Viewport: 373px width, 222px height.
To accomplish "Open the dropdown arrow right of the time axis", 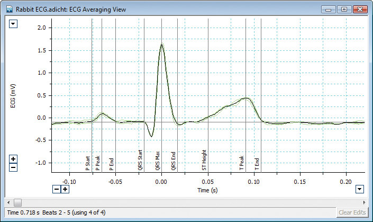I will 360,189.
